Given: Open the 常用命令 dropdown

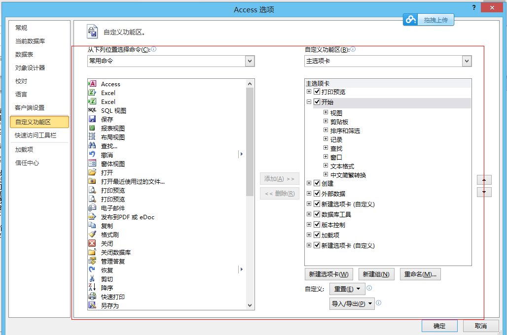Looking at the screenshot, I should [x=250, y=61].
